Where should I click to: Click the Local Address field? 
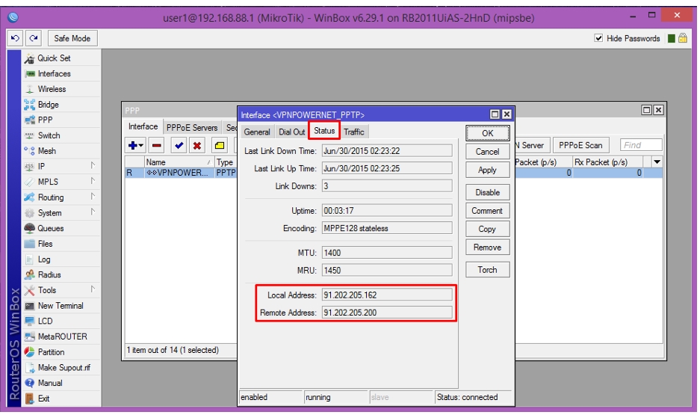pyautogui.click(x=387, y=295)
